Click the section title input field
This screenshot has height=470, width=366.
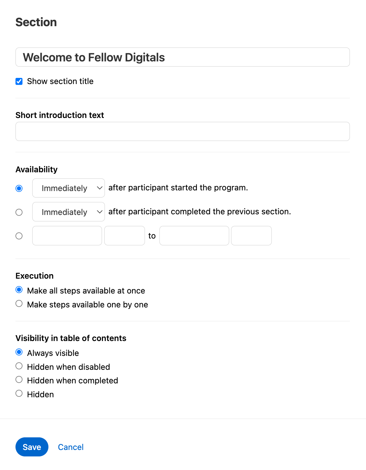pos(182,57)
